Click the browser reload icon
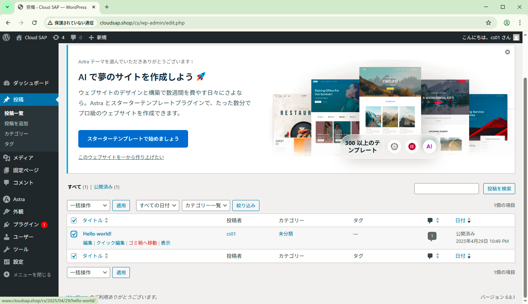528x304 pixels. click(x=34, y=23)
